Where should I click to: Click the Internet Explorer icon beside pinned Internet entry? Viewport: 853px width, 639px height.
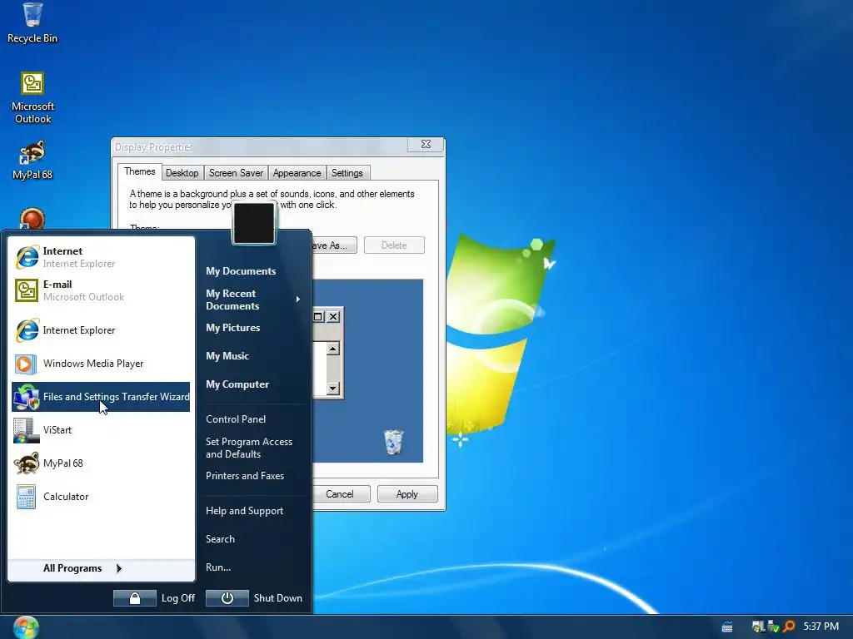pos(27,256)
